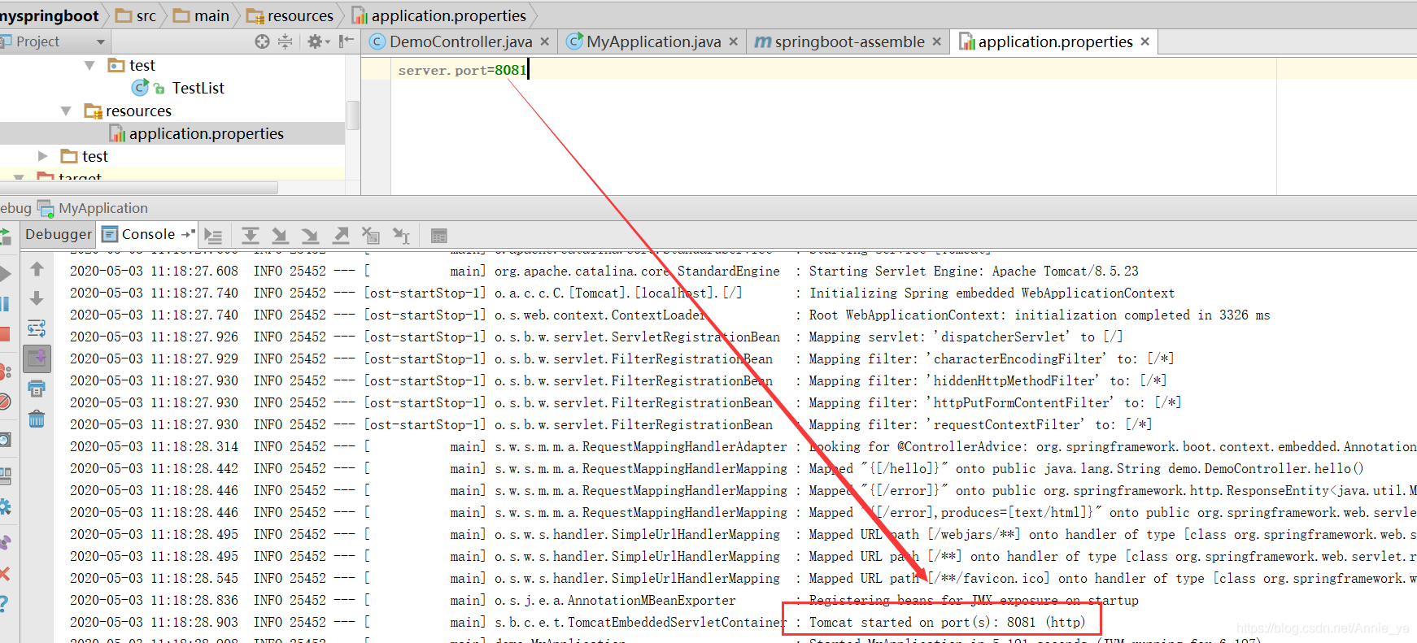Open the Project view type dropdown
This screenshot has width=1417, height=643.
click(101, 42)
